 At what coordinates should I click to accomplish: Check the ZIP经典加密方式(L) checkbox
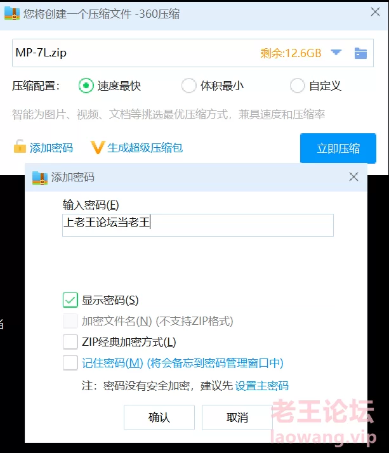pyautogui.click(x=70, y=342)
